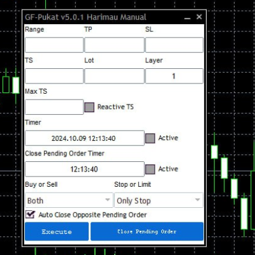
Task: Edit the Timer date field 2024.10.09
Action: coord(85,138)
